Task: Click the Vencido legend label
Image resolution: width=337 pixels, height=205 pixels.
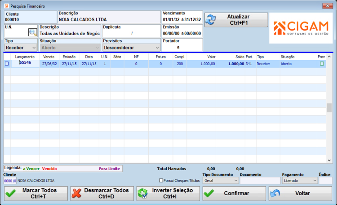Action: coord(49,169)
